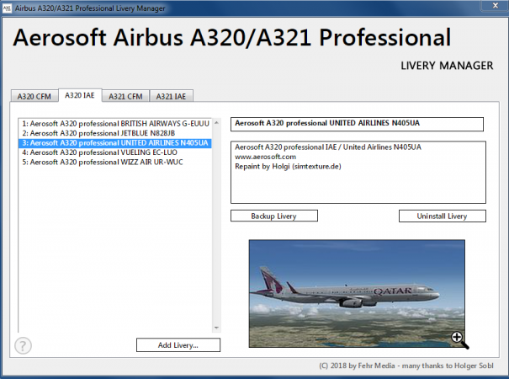
Task: Click the Backup Livery button
Action: click(x=274, y=216)
